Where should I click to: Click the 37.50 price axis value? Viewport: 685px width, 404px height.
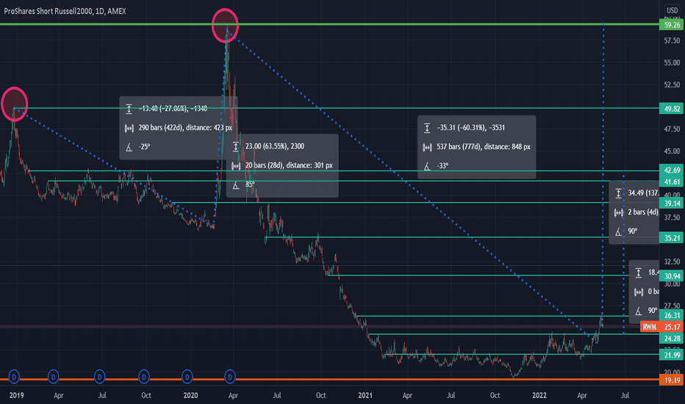pyautogui.click(x=672, y=217)
